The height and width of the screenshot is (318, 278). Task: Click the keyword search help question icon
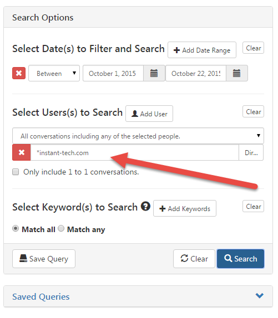[145, 207]
